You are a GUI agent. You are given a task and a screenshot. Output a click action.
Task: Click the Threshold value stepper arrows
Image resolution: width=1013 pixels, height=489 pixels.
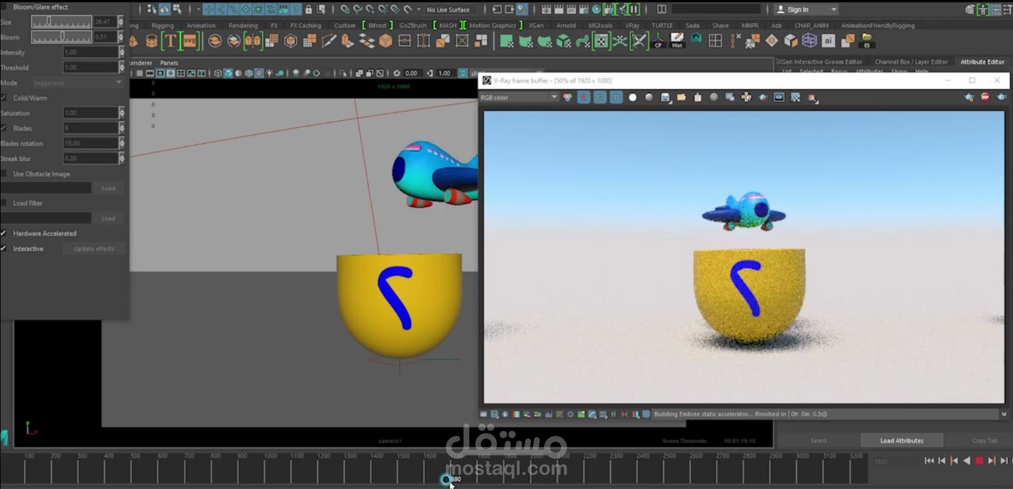point(121,67)
